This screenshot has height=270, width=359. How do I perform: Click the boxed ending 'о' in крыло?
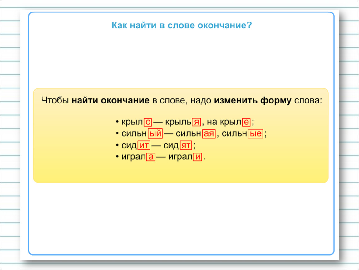(148, 122)
